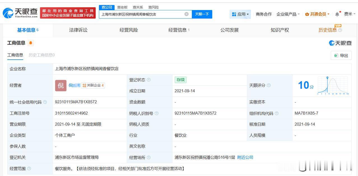The image size is (358, 176).
Task: Click the 浦东新区市场监督管理局 value
Action: coord(77,158)
